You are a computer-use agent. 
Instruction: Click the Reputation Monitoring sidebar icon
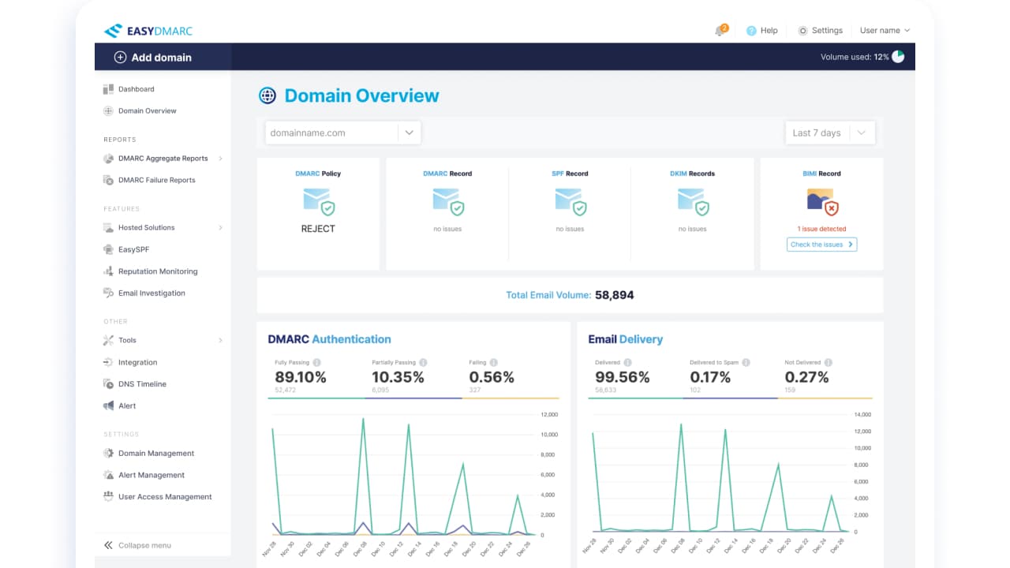coord(108,271)
